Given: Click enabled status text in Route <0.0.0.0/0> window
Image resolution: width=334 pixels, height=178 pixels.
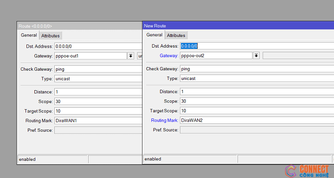Looking at the screenshot, I should [27, 160].
